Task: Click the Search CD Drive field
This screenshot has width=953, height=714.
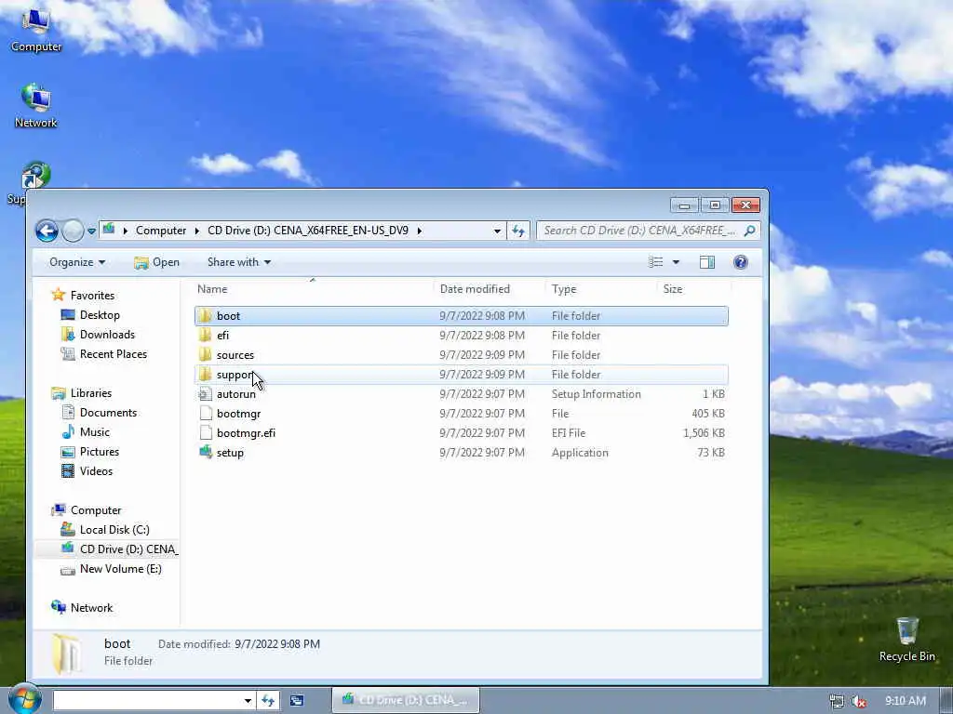Action: 640,231
